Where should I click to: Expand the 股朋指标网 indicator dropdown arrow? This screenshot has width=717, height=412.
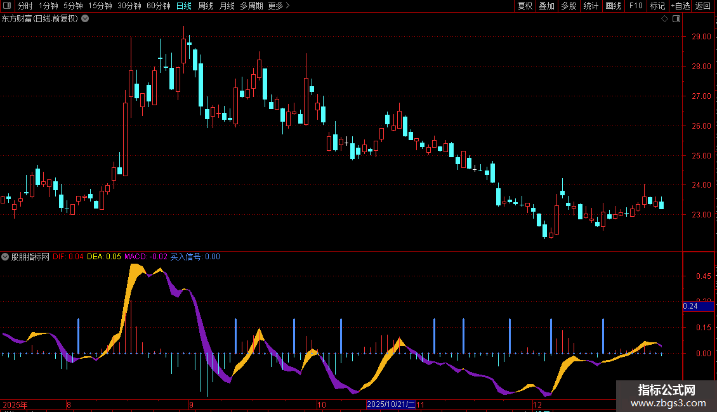(x=5, y=257)
